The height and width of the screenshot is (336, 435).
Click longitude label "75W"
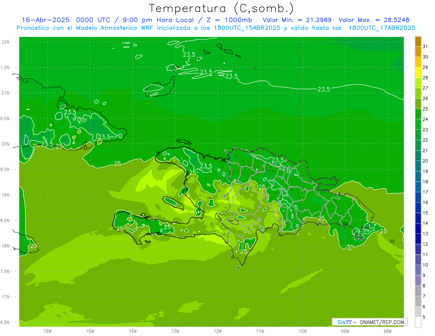pos(90,331)
